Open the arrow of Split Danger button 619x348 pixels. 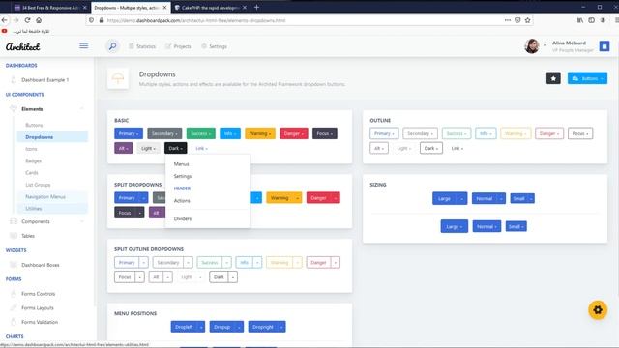pos(336,197)
